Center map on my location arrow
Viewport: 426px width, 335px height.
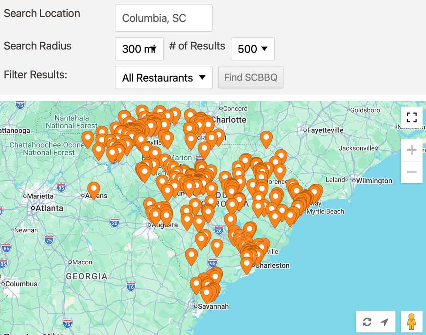pyautogui.click(x=385, y=322)
